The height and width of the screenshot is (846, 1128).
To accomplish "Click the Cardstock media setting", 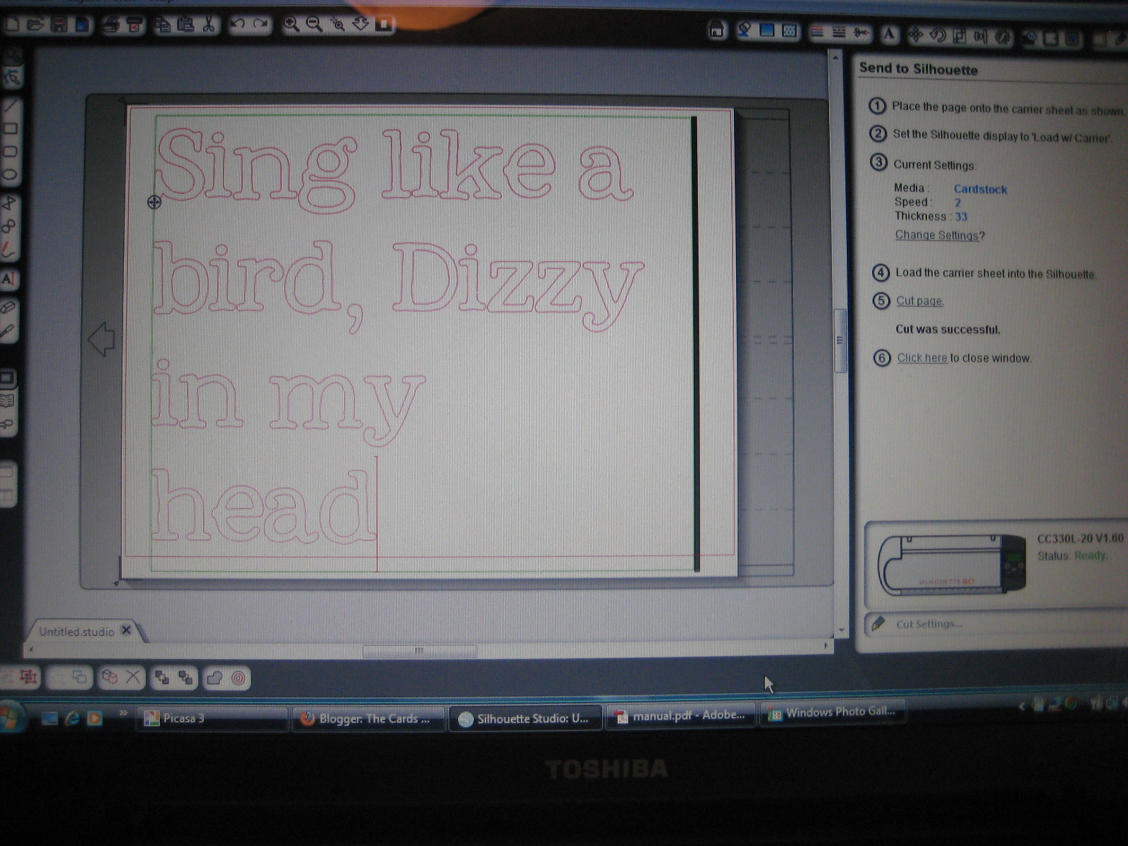I will (980, 189).
